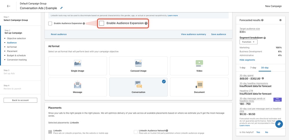
Task: Open Forecasted results help icon
Action: click(262, 20)
